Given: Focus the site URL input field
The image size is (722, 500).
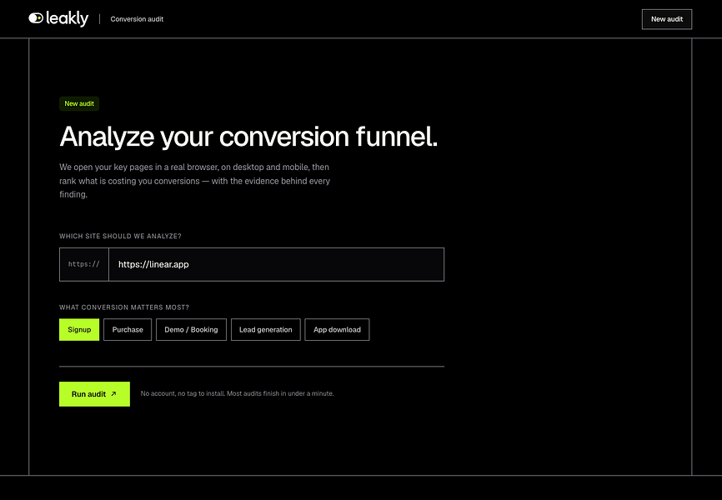Looking at the screenshot, I should click(x=276, y=264).
